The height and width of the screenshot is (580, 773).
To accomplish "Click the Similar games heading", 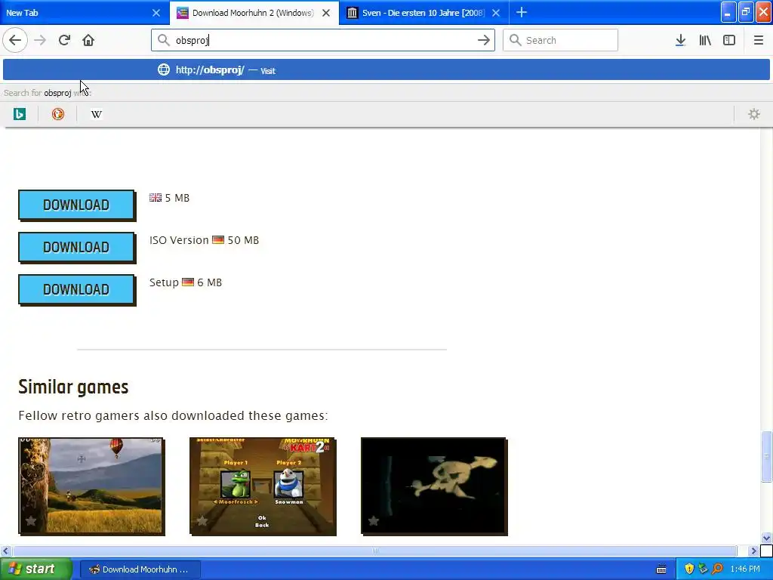I will point(73,387).
